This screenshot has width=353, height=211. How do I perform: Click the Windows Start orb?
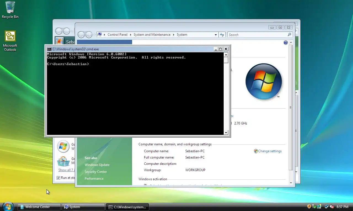8,207
